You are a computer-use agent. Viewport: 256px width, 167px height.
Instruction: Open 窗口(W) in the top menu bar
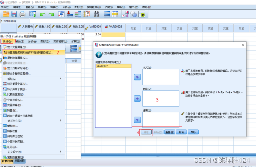coord(134,7)
